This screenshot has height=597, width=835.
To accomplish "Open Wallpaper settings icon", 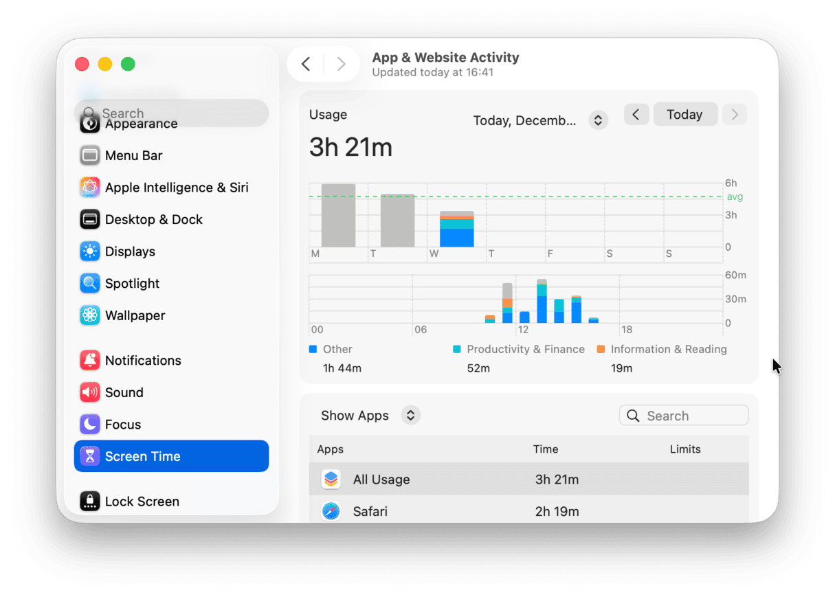I will 90,315.
